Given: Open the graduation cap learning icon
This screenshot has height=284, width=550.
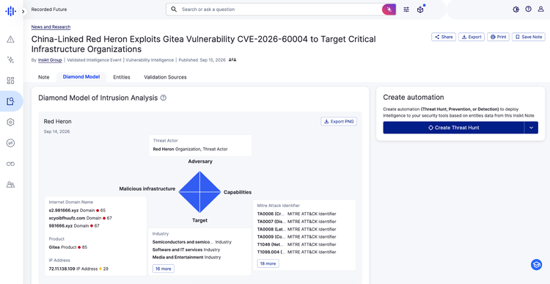Looking at the screenshot, I should pos(536,265).
